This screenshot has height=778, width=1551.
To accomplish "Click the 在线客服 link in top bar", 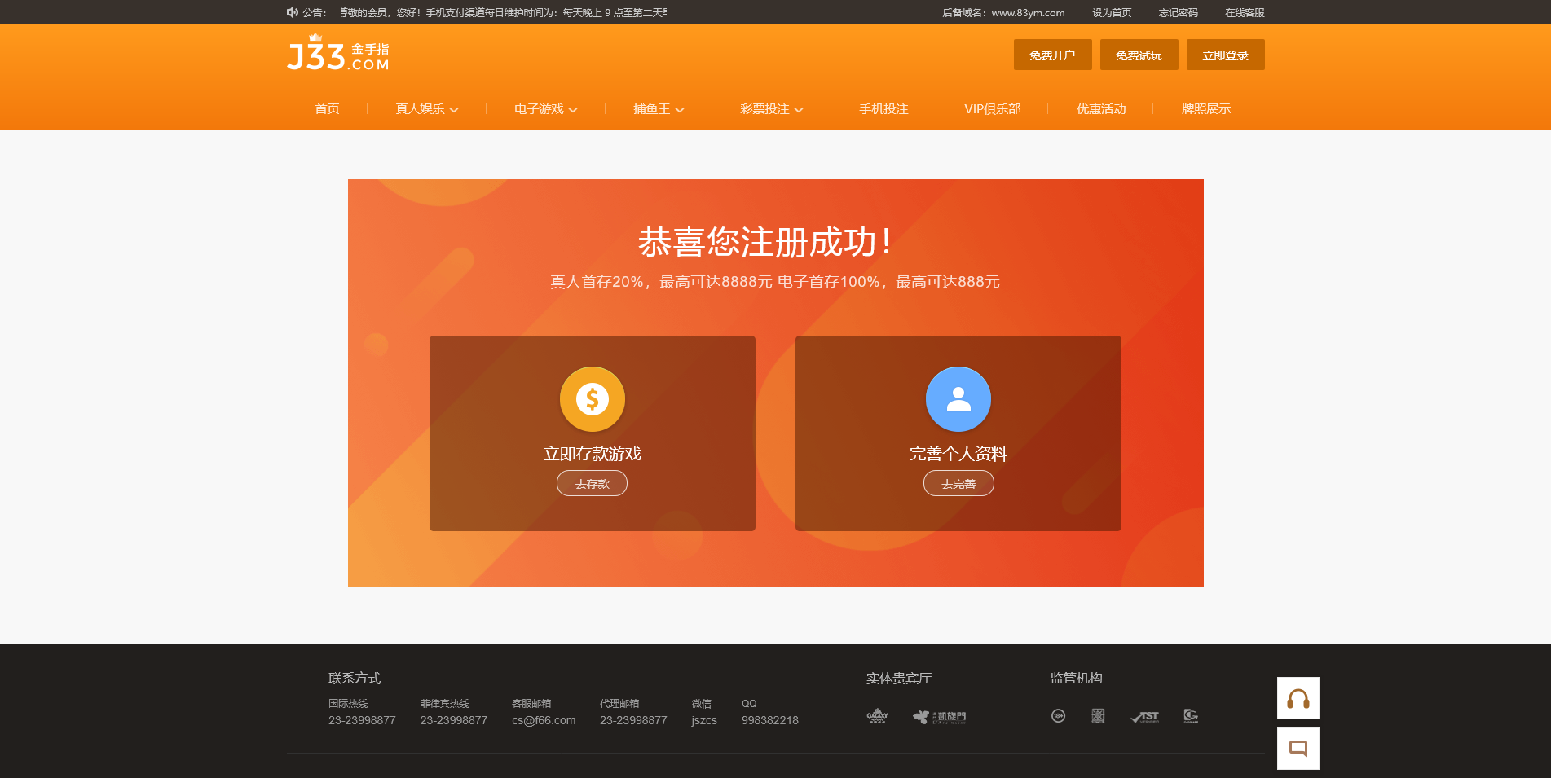I will (1245, 13).
